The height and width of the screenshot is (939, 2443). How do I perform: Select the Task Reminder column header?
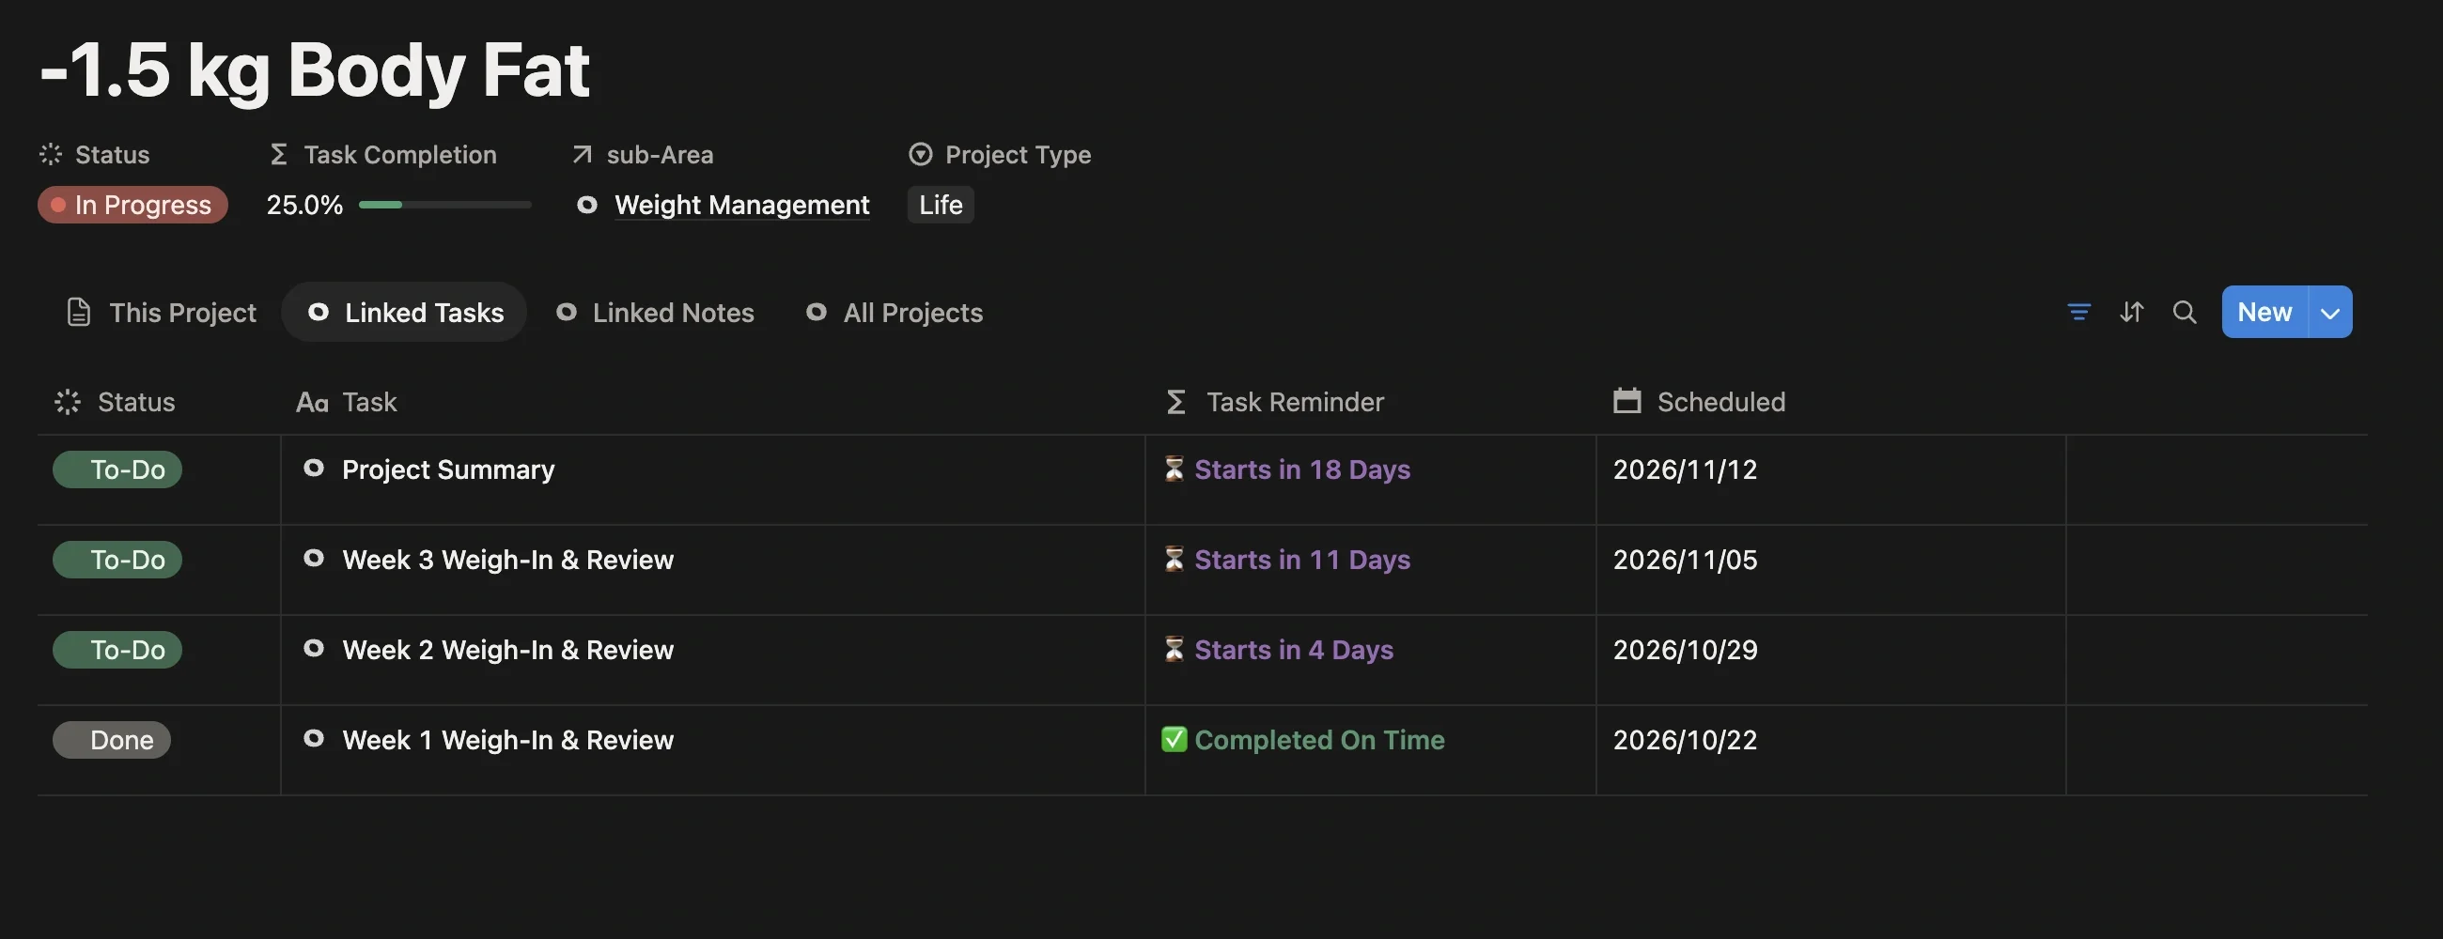coord(1275,402)
